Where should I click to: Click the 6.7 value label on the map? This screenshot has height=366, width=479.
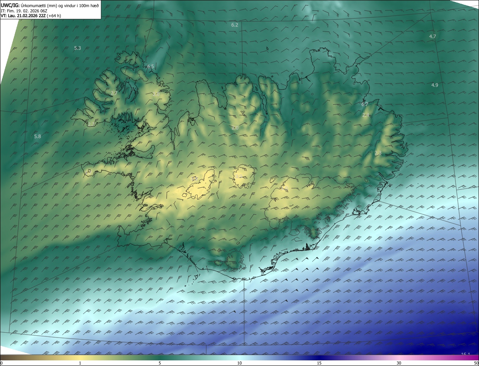(365, 104)
